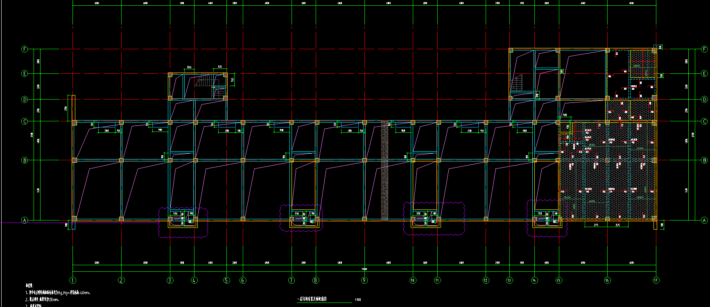
Task: Select grid axis bubble 11 at bottom
Action: click(x=437, y=280)
